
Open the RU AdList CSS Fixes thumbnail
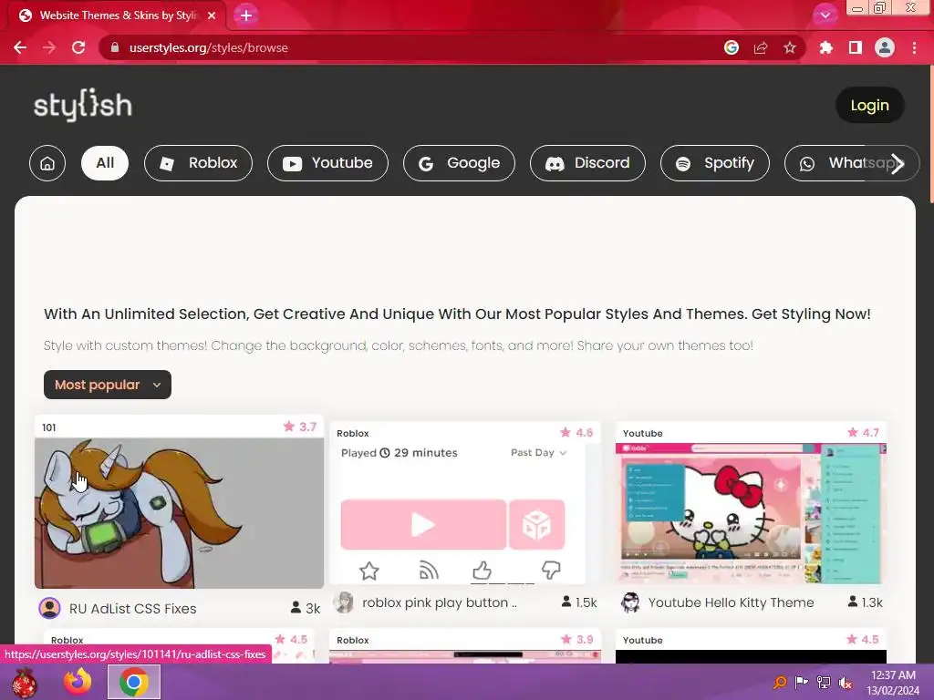[180, 513]
